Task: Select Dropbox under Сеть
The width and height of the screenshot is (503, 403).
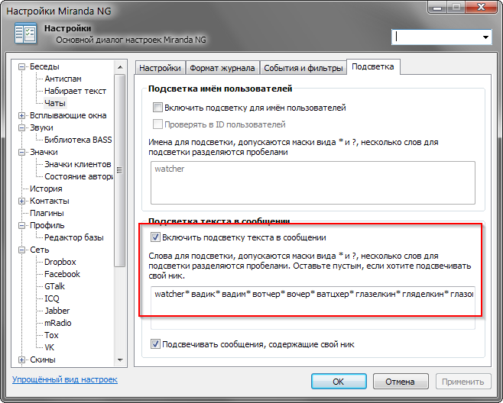Action: (x=60, y=262)
